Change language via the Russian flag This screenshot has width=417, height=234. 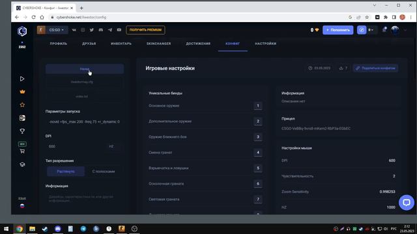pyautogui.click(x=22, y=206)
